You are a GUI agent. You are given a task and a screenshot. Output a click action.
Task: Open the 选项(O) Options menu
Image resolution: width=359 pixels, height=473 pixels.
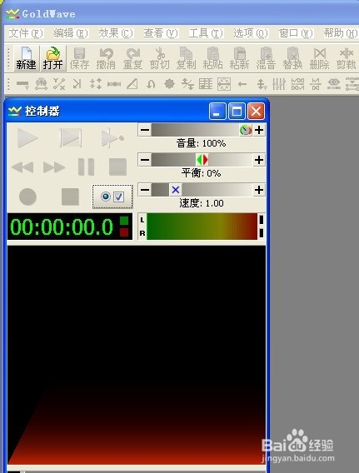point(251,33)
